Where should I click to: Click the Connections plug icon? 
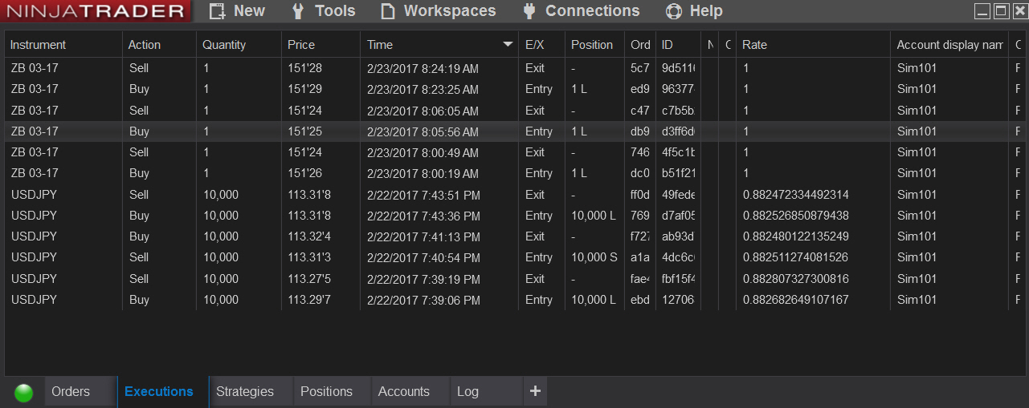click(529, 11)
